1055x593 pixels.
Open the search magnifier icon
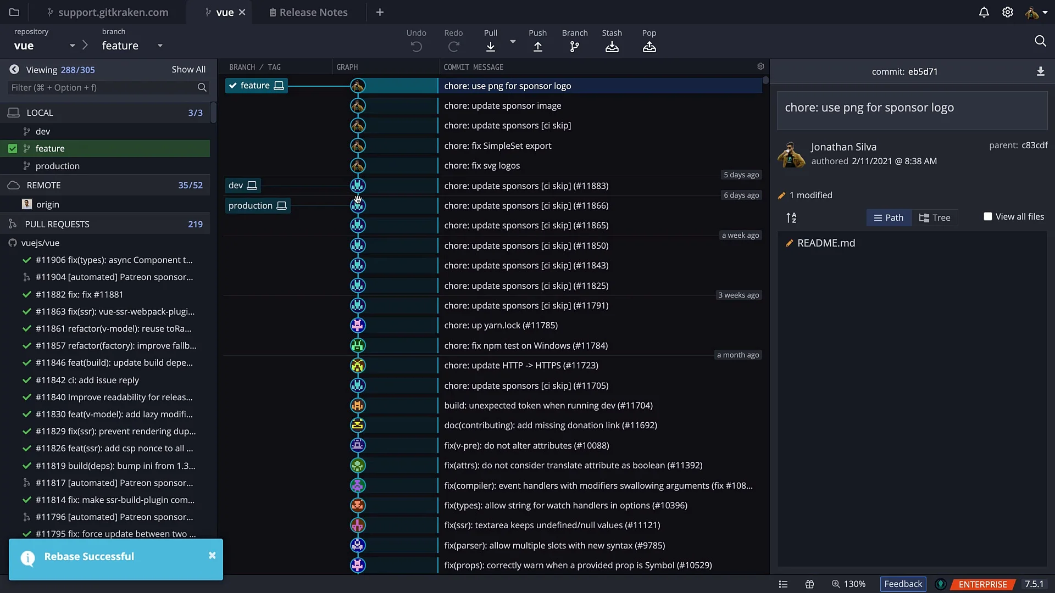[x=1040, y=41]
